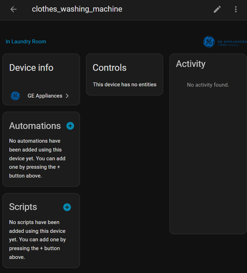Screen dimensions: 247x273
Task: Click the clothes_washing_machine page title
Action: [x=77, y=9]
